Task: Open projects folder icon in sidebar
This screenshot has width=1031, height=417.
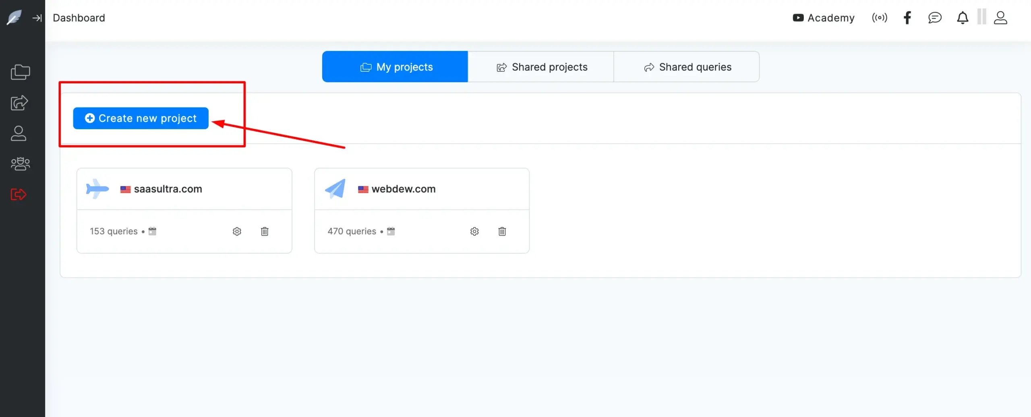Action: (x=20, y=72)
